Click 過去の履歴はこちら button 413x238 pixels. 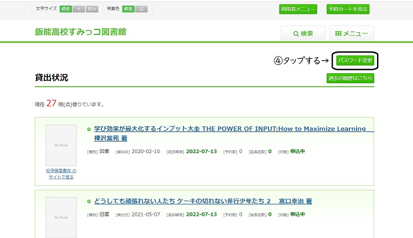pos(350,78)
